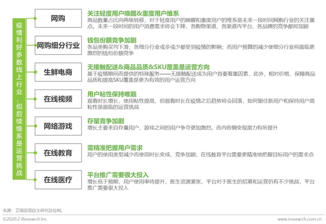Viewport: 326px width, 224px height.
Task: Select heading 无接触配送&商品品质&SKU覆盖是运营方向
Action: pos(148,67)
